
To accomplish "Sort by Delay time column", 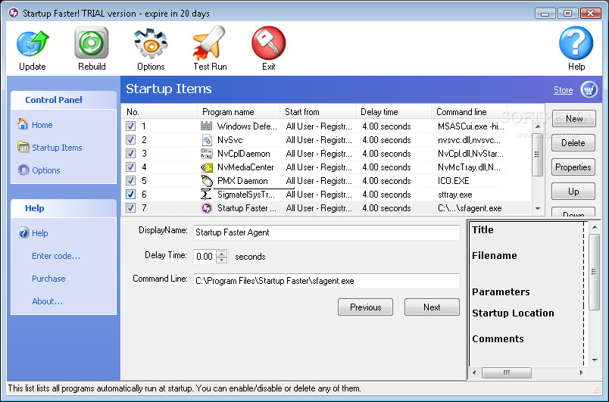I will pyautogui.click(x=393, y=112).
